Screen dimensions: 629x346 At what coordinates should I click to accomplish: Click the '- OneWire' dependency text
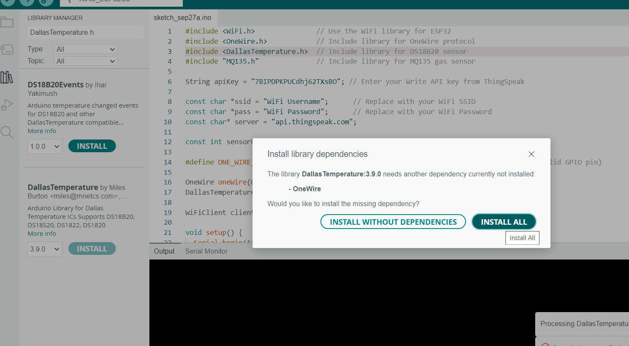pyautogui.click(x=305, y=189)
